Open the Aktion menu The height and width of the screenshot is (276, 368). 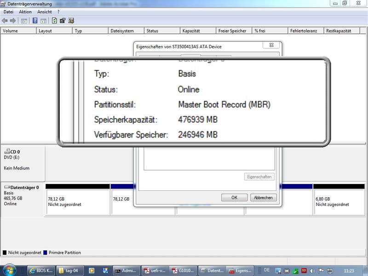25,11
